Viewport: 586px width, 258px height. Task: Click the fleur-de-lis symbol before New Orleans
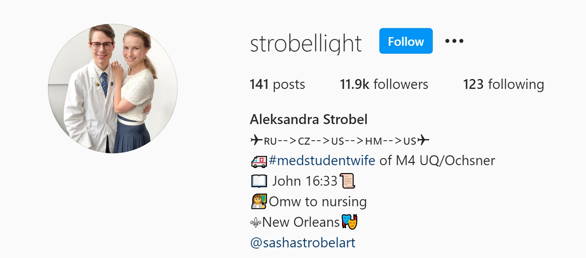point(255,222)
